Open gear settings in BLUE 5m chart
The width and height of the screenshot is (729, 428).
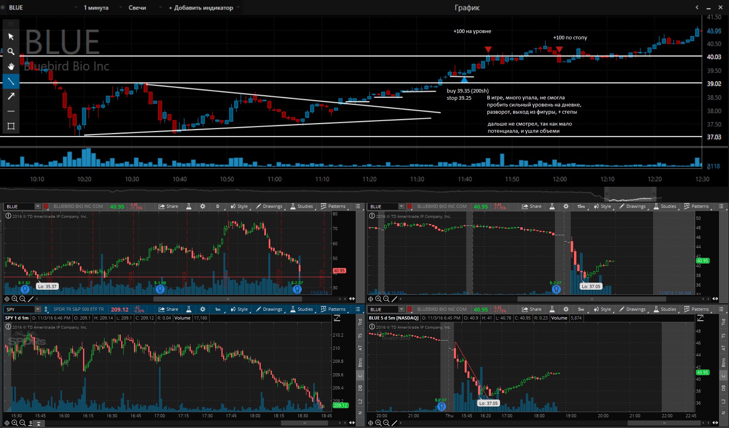click(566, 309)
